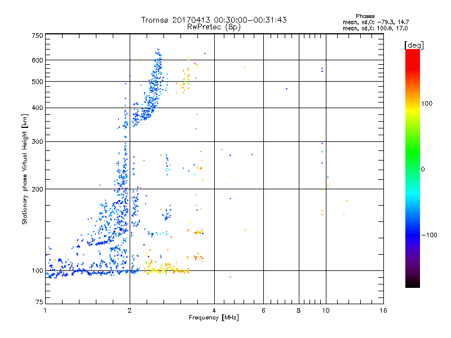The width and height of the screenshot is (451, 338).
Task: Click the y-axis tick label "200"
Action: (x=37, y=189)
